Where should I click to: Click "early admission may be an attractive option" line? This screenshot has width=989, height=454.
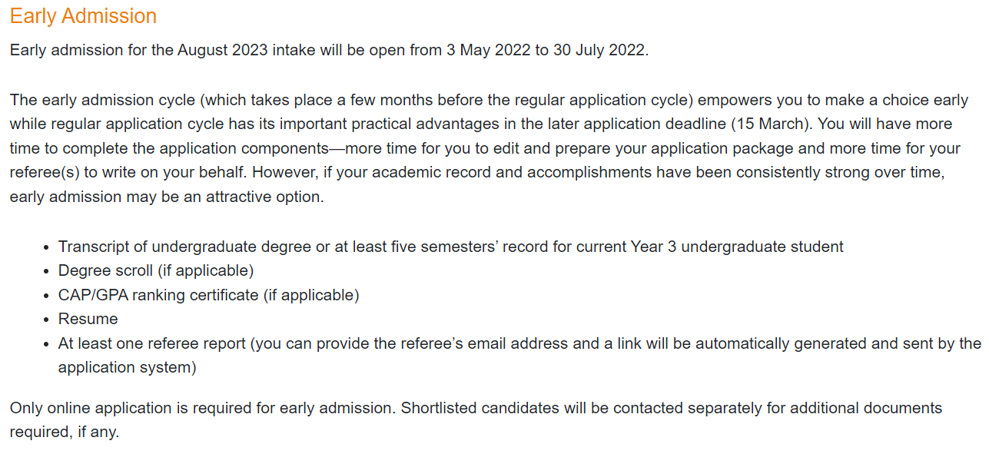pos(167,197)
